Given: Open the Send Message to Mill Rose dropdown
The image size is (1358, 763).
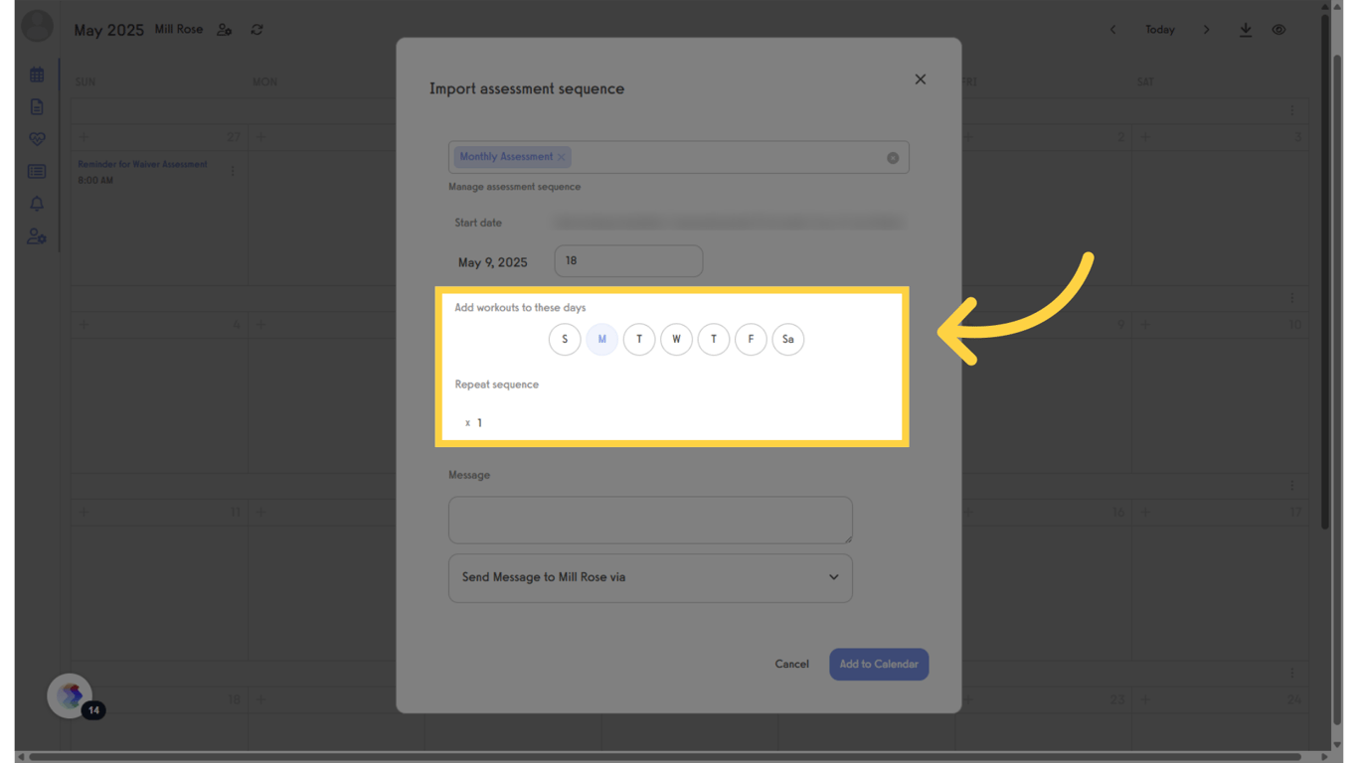Looking at the screenshot, I should pyautogui.click(x=650, y=577).
